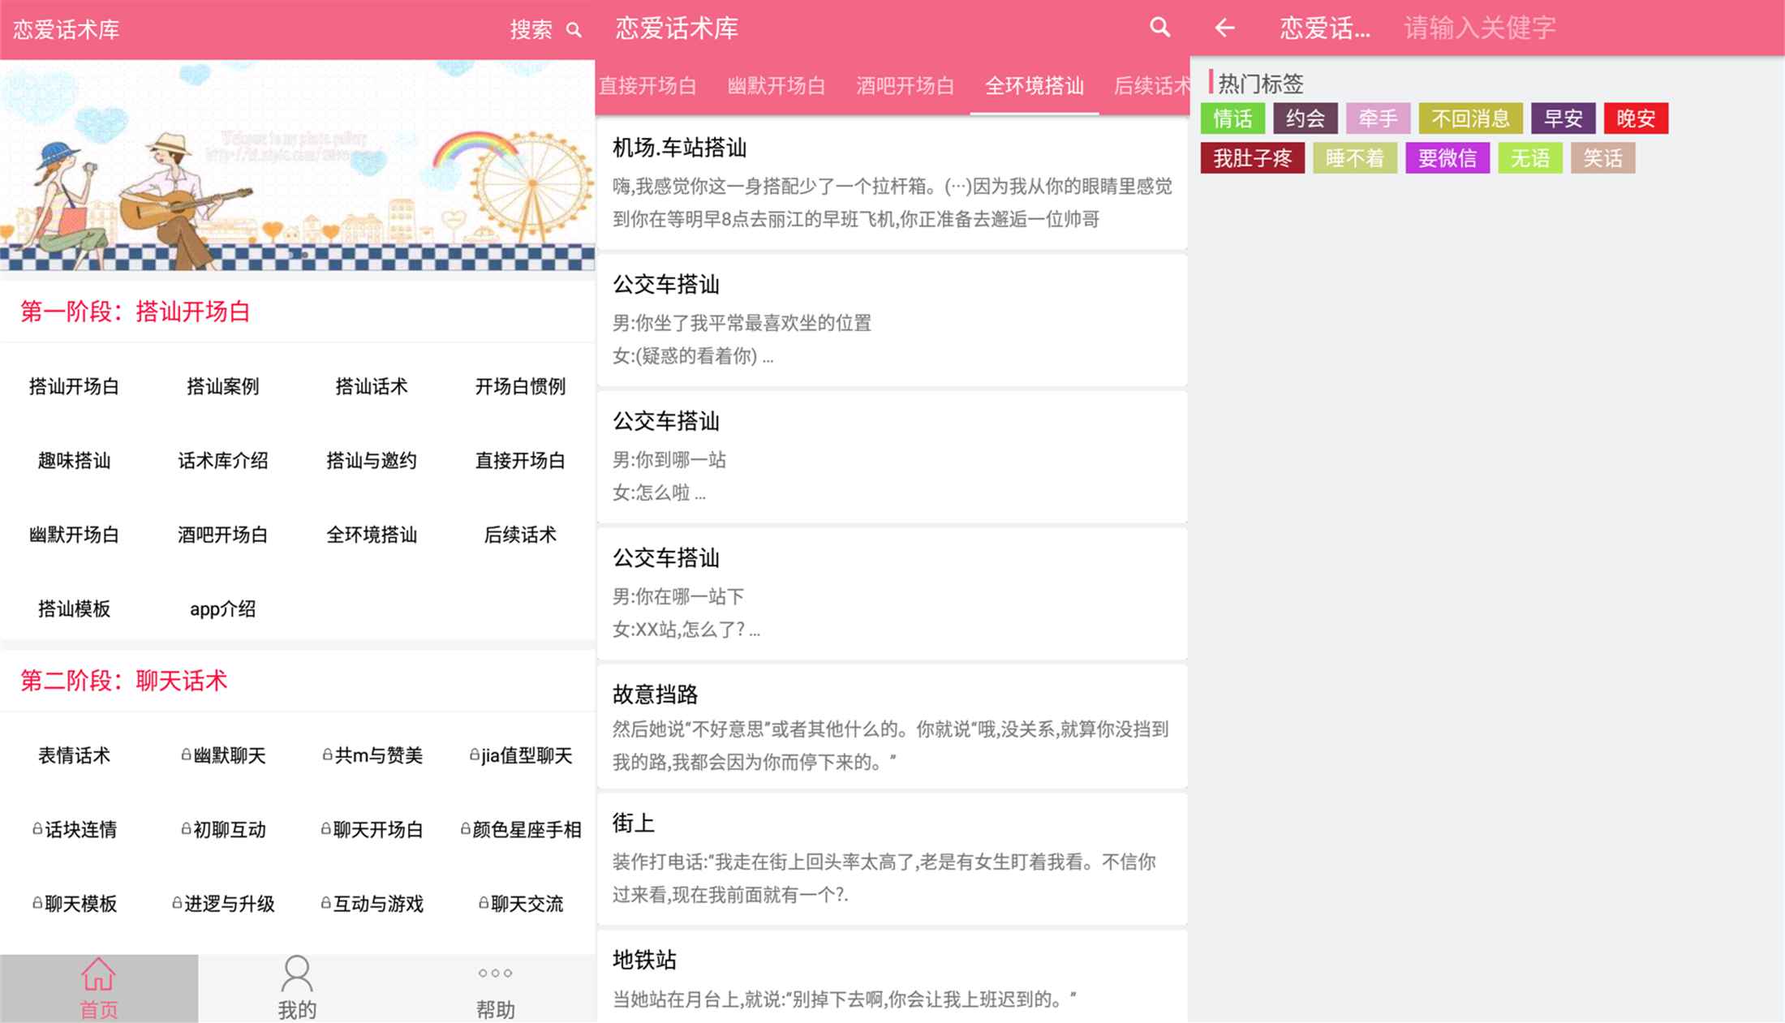Image resolution: width=1785 pixels, height=1023 pixels.
Task: Tap the back arrow in search screen
Action: [x=1224, y=28]
